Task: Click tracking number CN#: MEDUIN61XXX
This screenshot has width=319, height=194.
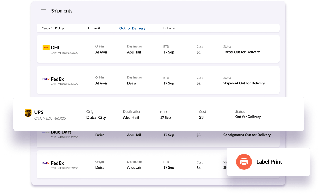Action: [x=50, y=118]
